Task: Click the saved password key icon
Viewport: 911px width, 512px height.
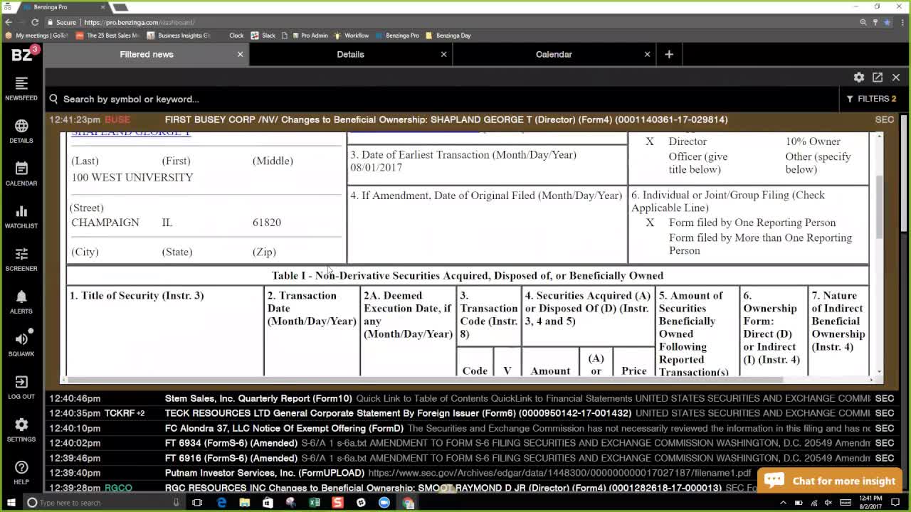Action: coord(875,22)
